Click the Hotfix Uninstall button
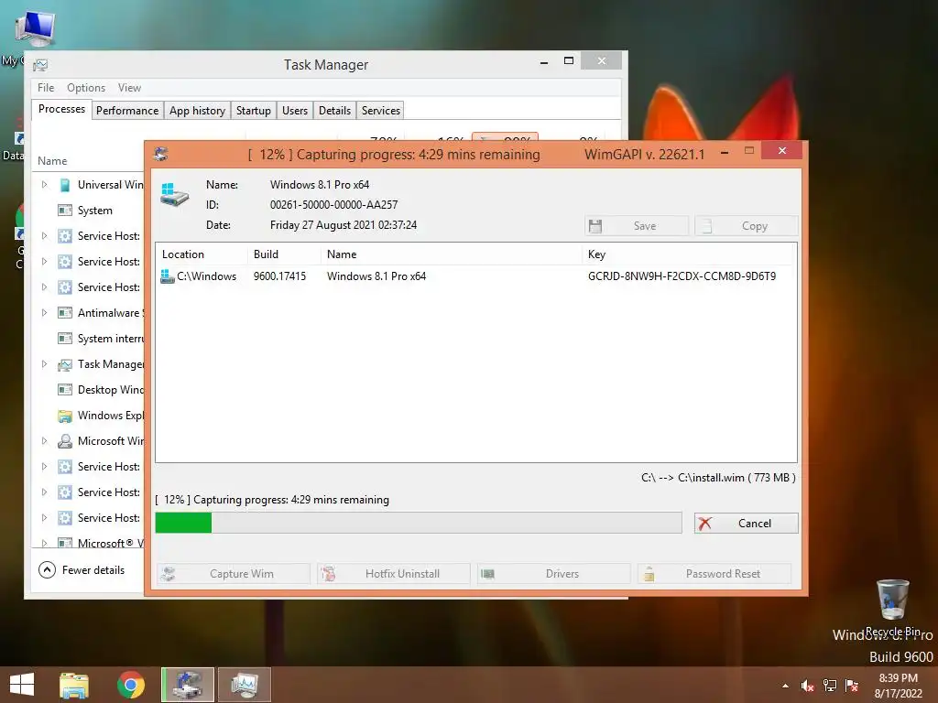 tap(394, 574)
